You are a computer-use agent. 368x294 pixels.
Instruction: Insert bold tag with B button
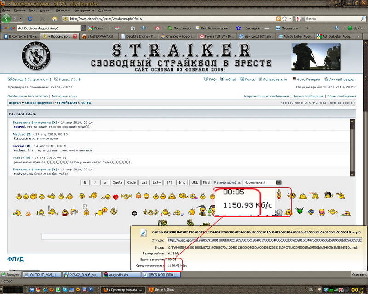85,182
